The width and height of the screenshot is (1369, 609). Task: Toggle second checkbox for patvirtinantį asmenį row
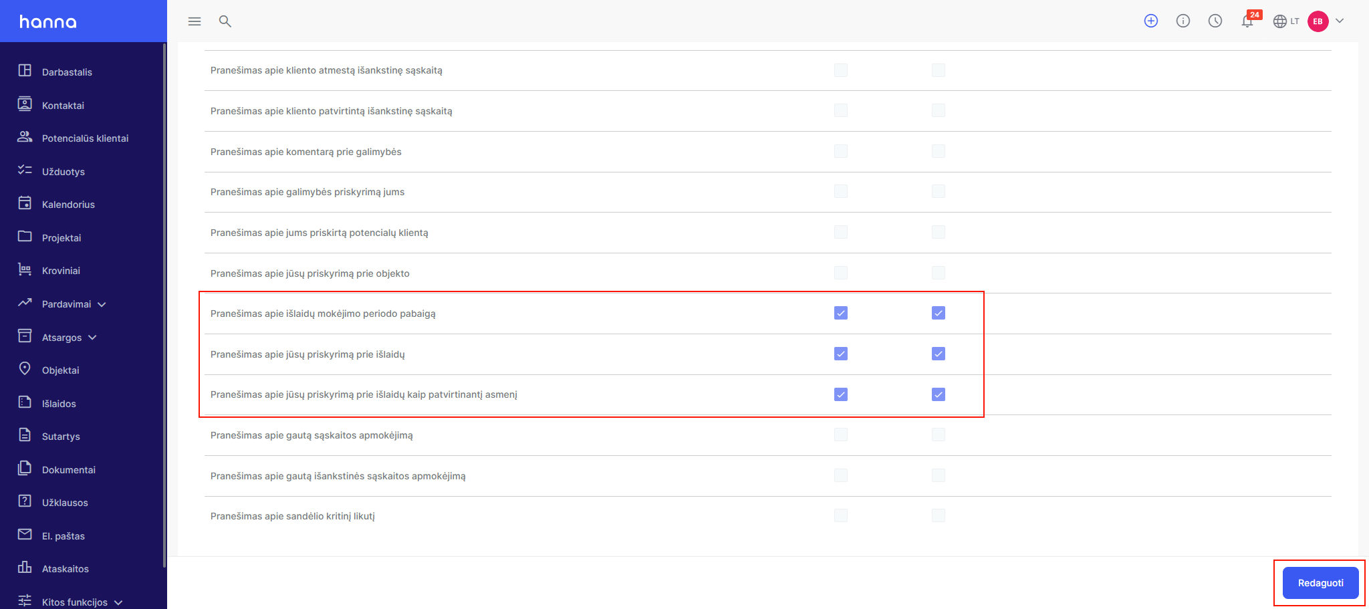pos(939,394)
